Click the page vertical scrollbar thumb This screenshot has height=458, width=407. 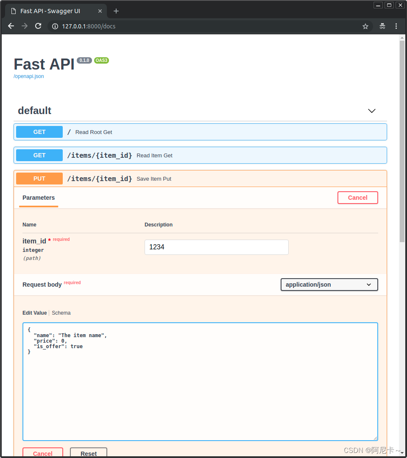coord(402,141)
